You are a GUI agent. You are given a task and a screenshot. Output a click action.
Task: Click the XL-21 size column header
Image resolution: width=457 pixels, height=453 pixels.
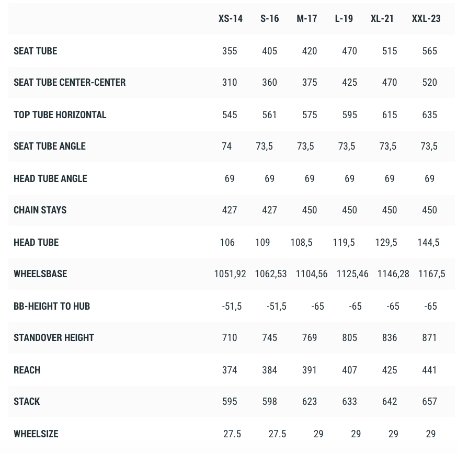pos(382,19)
